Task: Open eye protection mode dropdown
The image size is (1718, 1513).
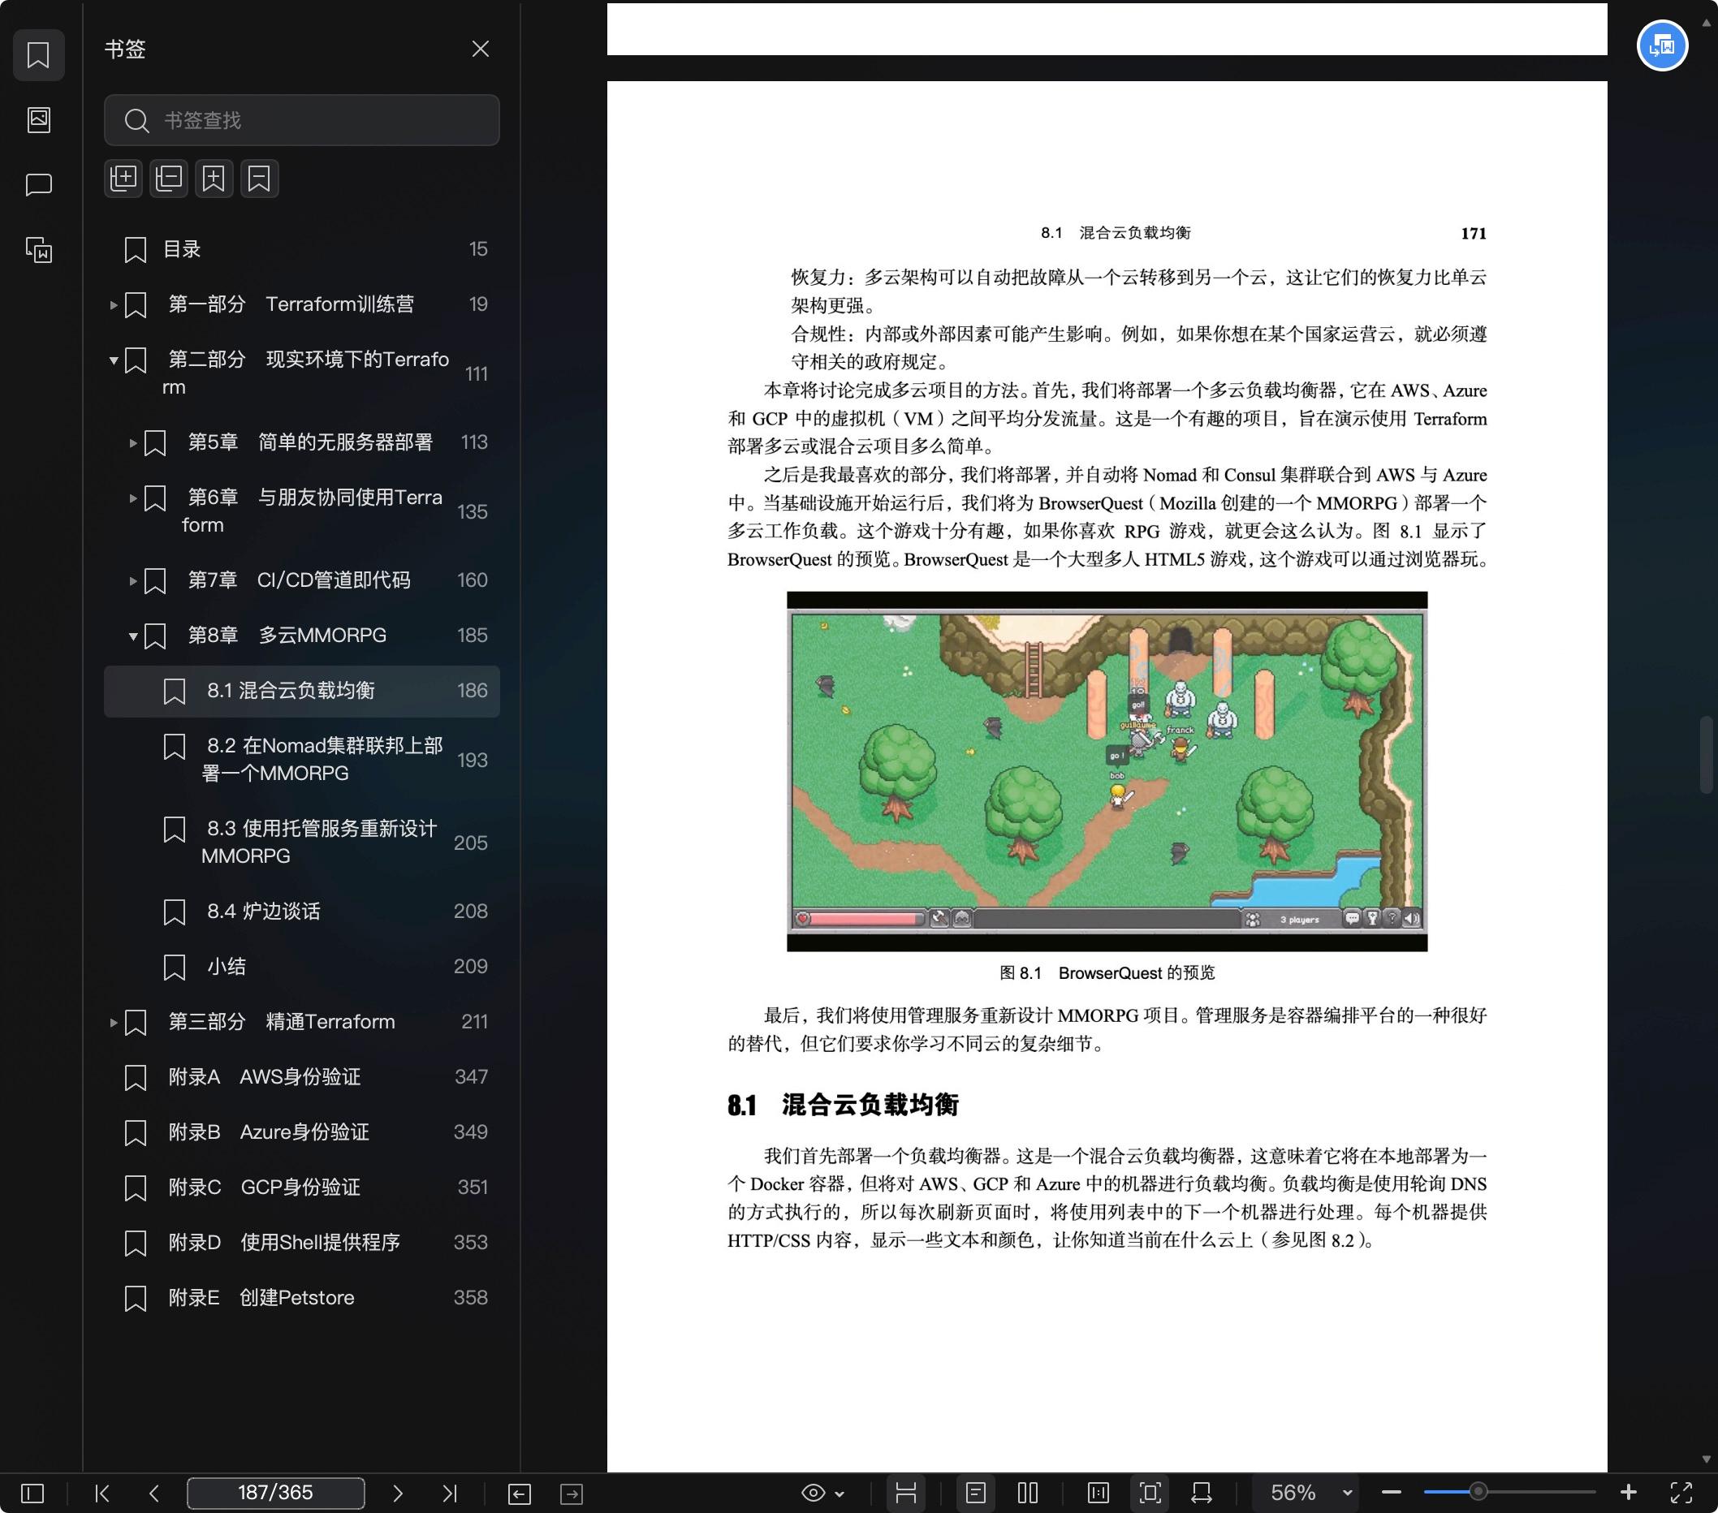Action: [822, 1493]
